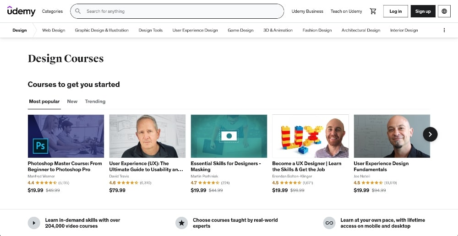
Task: Click instructor name Martin Perhiniak
Action: pyautogui.click(x=204, y=176)
